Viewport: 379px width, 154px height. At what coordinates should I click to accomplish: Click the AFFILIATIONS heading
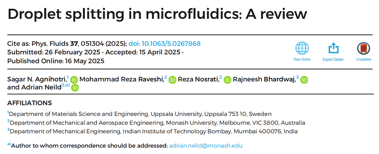pos(29,103)
